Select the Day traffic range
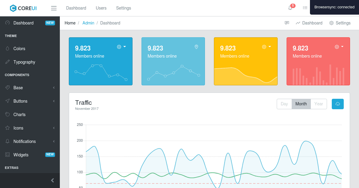359x188 pixels. click(284, 104)
